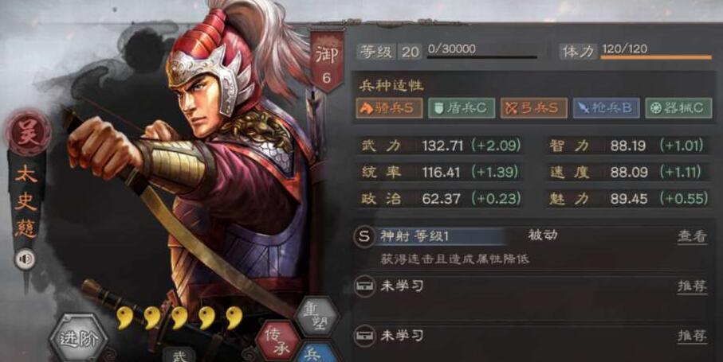723x362 pixels.
Task: Open 查看 link for 神射 skill
Action: pos(692,236)
